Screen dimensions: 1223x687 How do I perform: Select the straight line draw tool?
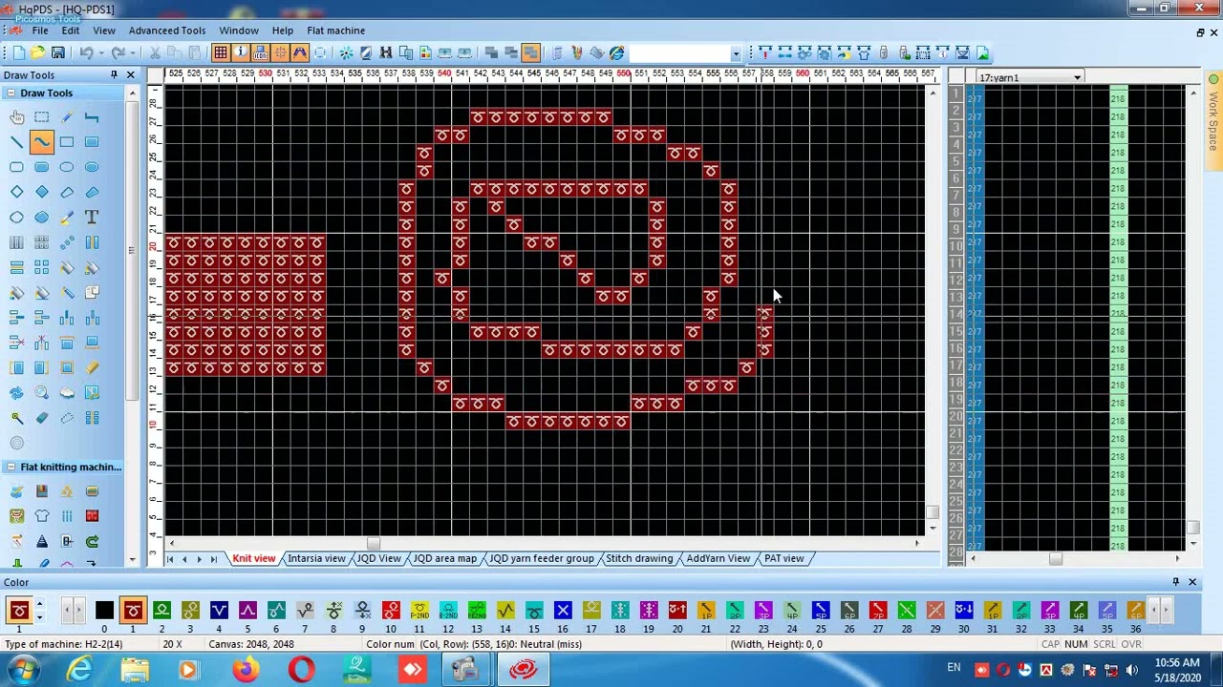(x=16, y=142)
